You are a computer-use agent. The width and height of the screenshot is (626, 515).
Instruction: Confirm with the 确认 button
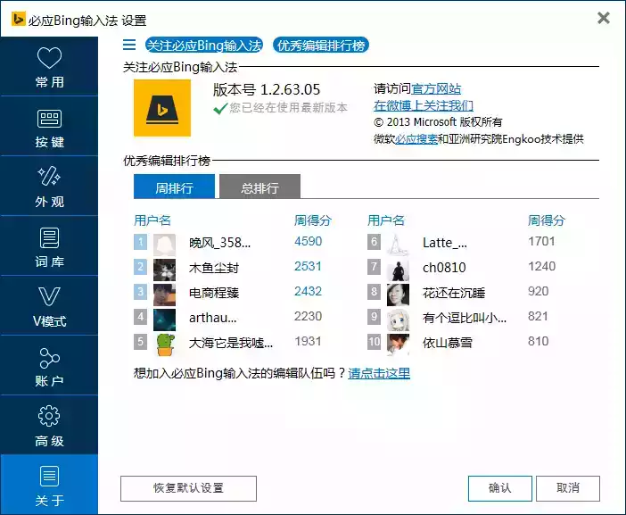tap(500, 488)
